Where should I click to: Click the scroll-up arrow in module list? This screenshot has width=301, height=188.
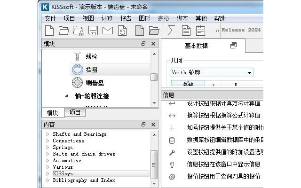pos(154,55)
